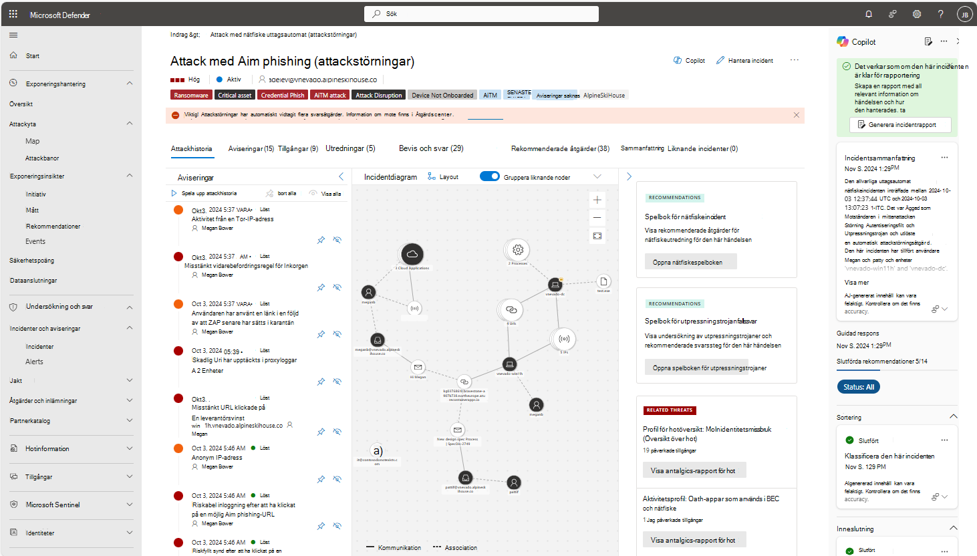
Task: Open the help question mark icon
Action: click(941, 14)
